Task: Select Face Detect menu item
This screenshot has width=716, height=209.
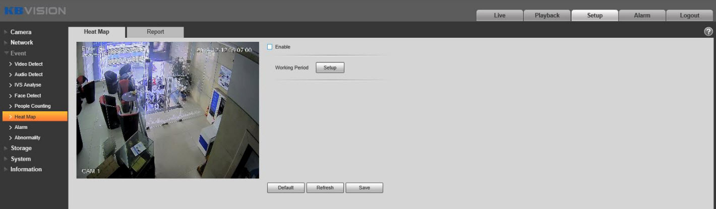Action: pos(28,96)
